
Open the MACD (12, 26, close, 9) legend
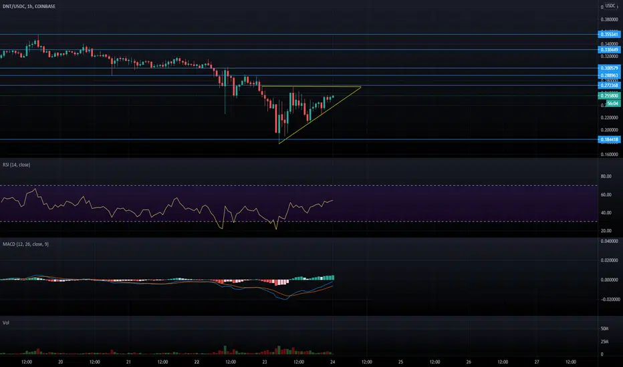[x=26, y=244]
